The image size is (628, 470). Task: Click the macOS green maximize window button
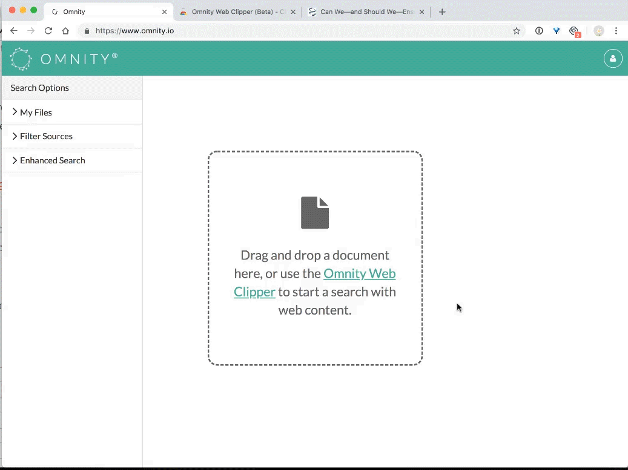coord(34,10)
